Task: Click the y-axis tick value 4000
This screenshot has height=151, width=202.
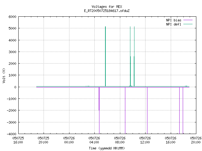Action: pyautogui.click(x=12, y=40)
